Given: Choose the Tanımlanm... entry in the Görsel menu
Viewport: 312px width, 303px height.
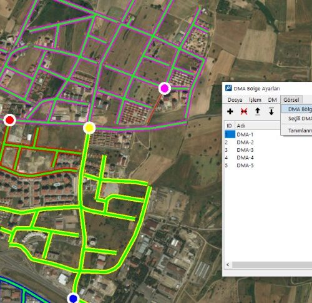Looking at the screenshot, I should [x=297, y=131].
